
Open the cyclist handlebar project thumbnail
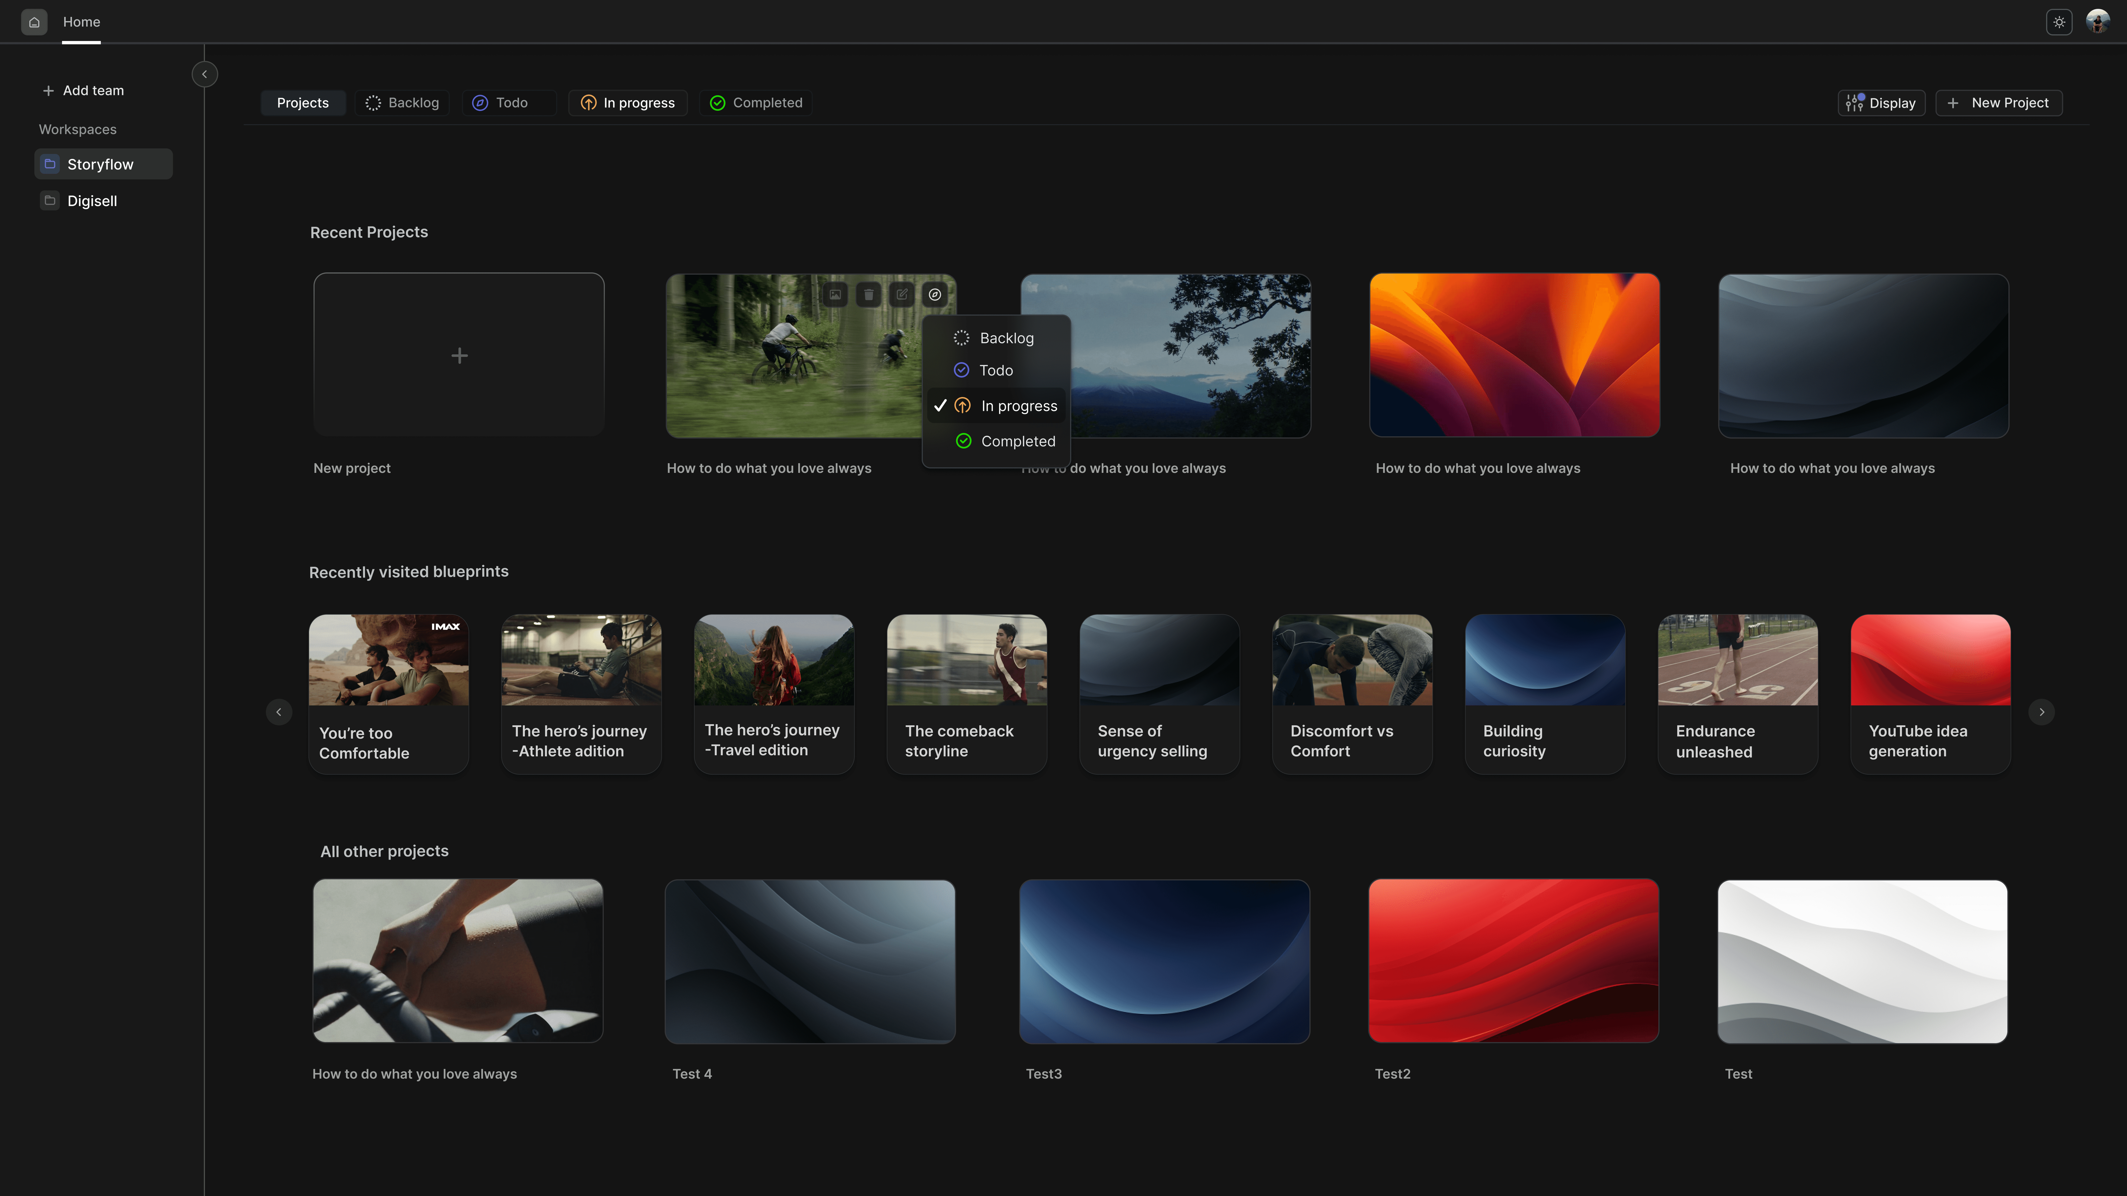click(458, 961)
